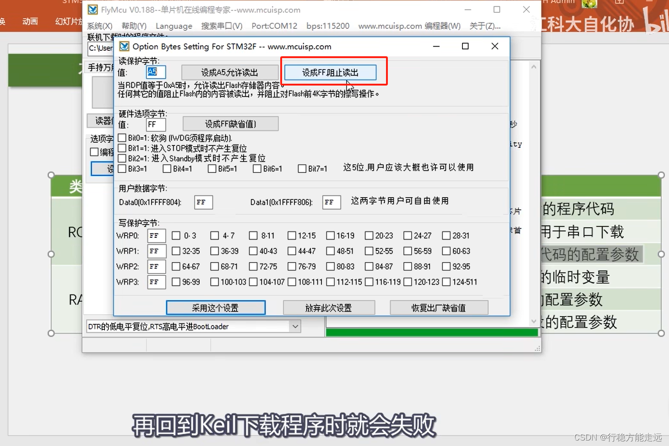Click the 设成A5允许读出 button
Viewport: 669px width, 446px height.
pyautogui.click(x=230, y=72)
